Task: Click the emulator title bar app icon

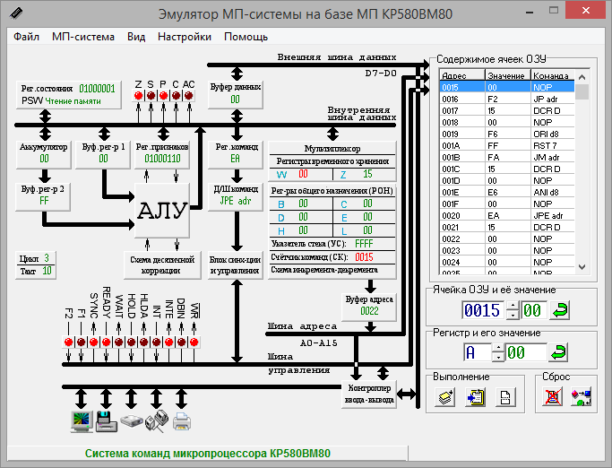Action: pos(16,13)
